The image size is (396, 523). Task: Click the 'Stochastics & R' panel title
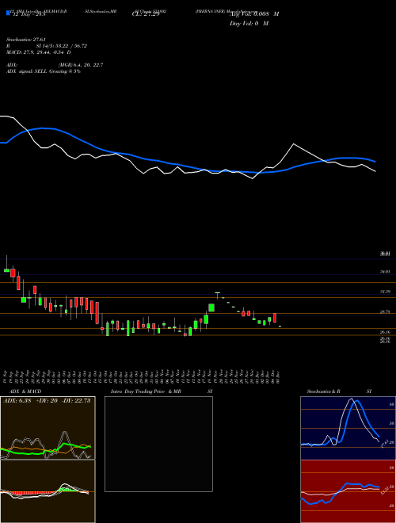tap(323, 391)
